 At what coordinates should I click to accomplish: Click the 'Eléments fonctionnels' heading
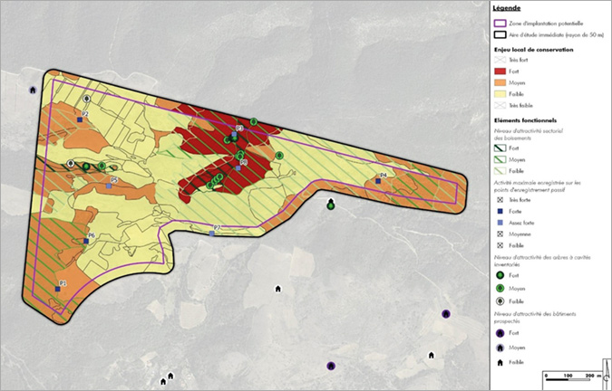coord(524,119)
